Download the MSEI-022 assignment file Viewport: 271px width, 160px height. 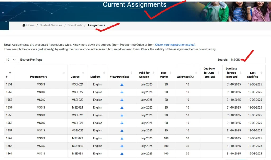coord(122,92)
